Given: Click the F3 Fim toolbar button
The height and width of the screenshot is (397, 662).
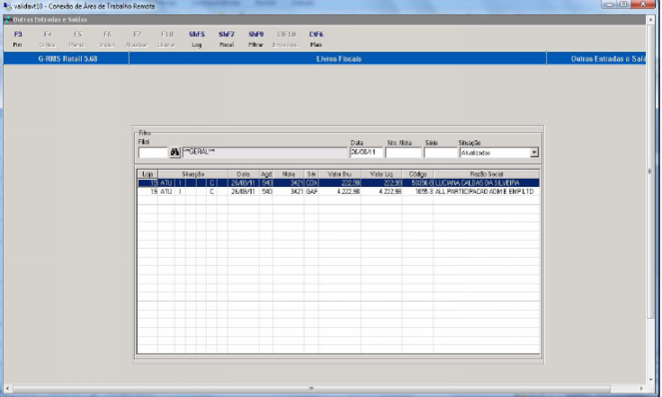Looking at the screenshot, I should point(18,40).
